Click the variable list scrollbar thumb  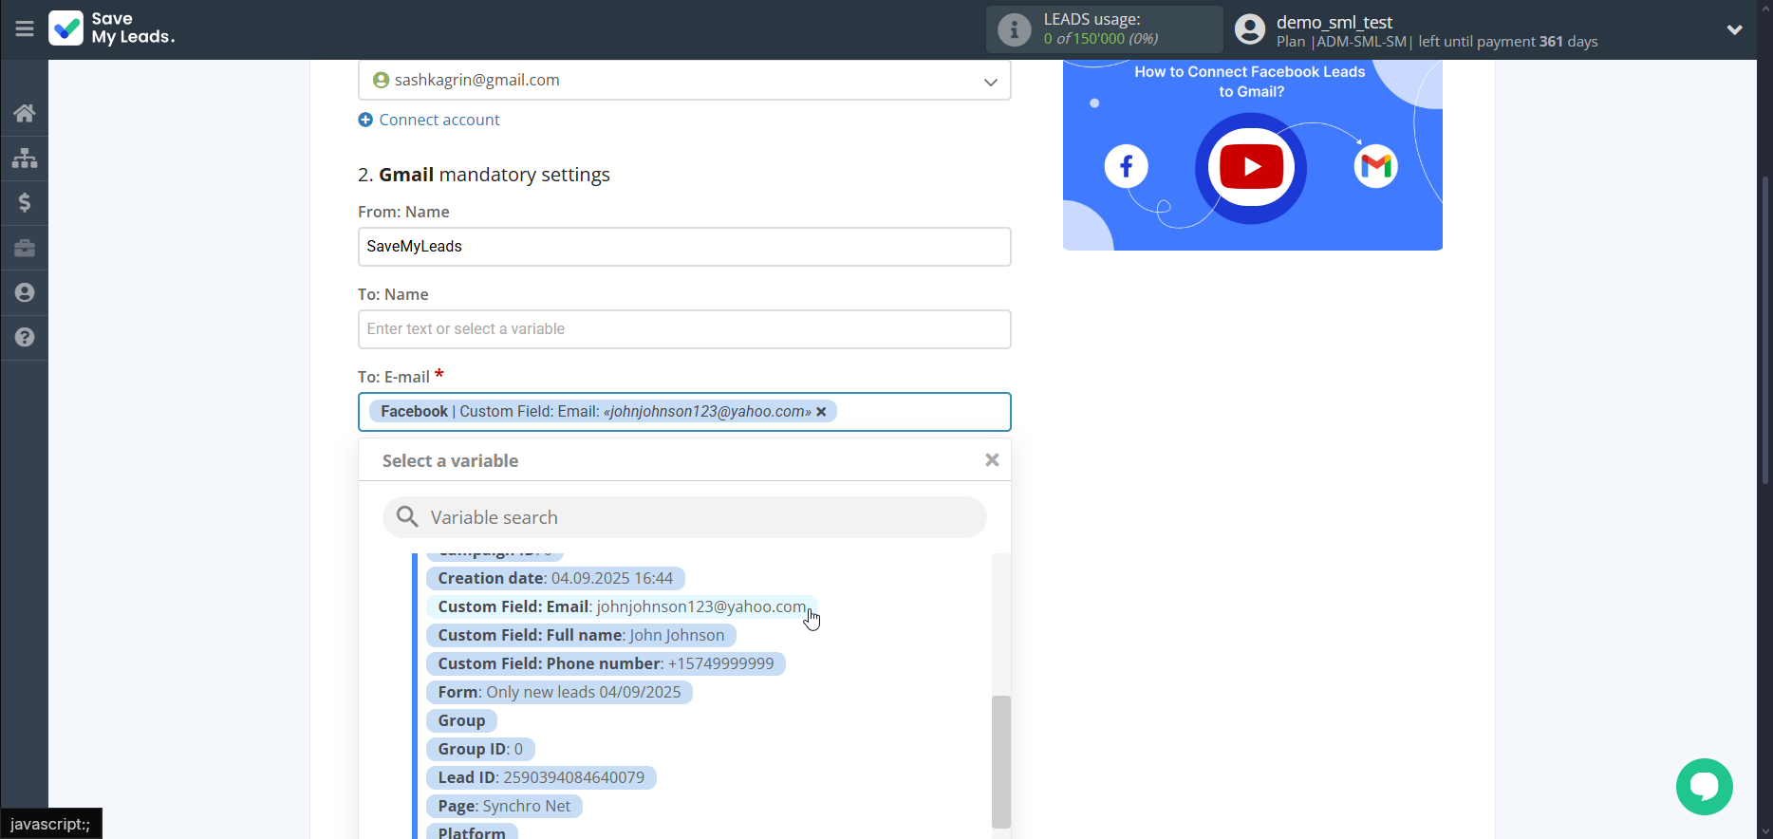tap(1000, 761)
